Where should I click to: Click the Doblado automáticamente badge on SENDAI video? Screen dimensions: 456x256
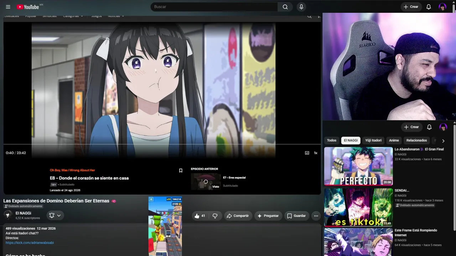click(x=415, y=205)
